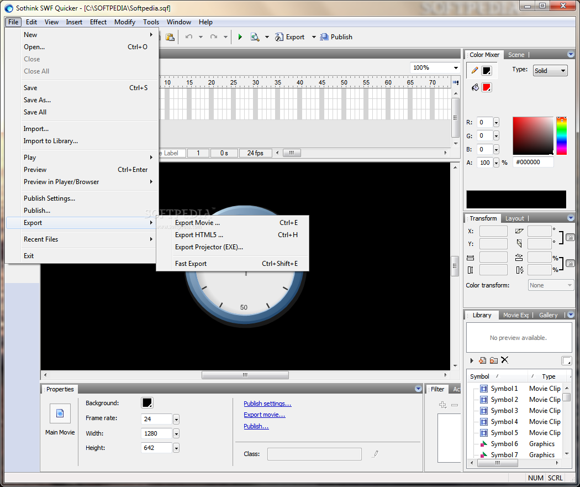Click the green Play movie icon
Screen dimensions: 580x487
click(x=240, y=37)
